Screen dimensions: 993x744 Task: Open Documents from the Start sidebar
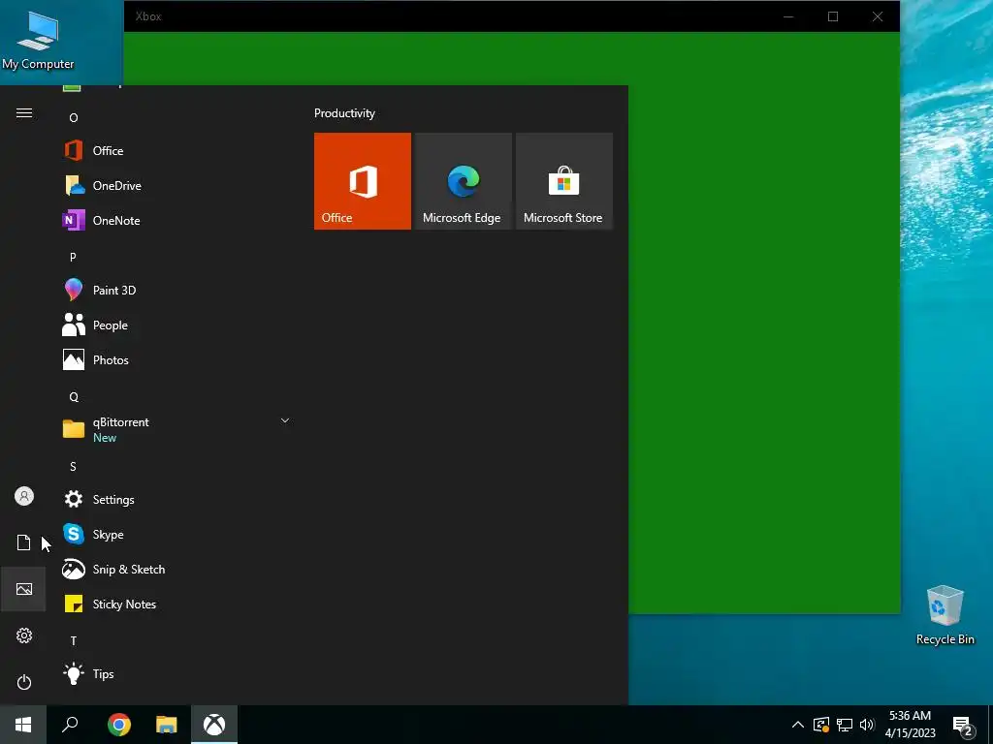coord(23,542)
